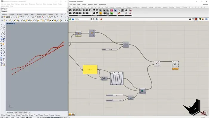The image size is (209, 118).
Task: Open the Rhino Surface menu
Action: coord(17,4)
